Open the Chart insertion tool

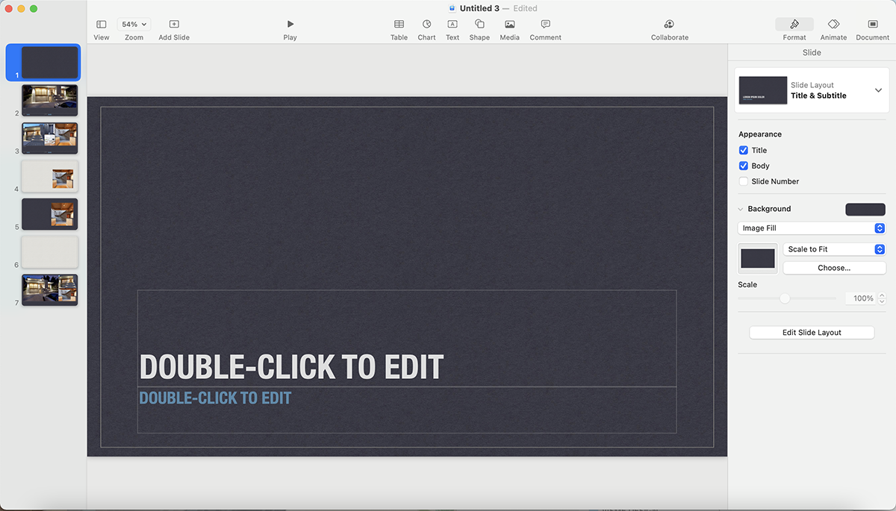426,28
